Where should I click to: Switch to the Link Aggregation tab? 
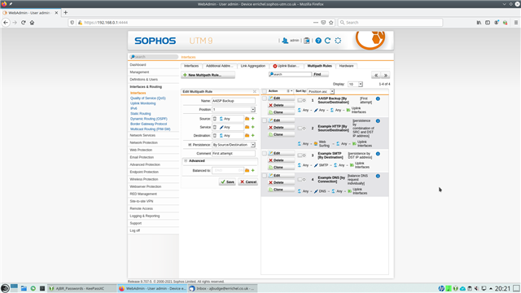coord(253,66)
